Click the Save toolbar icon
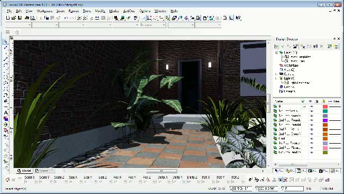The image size is (344, 194). pos(20,18)
